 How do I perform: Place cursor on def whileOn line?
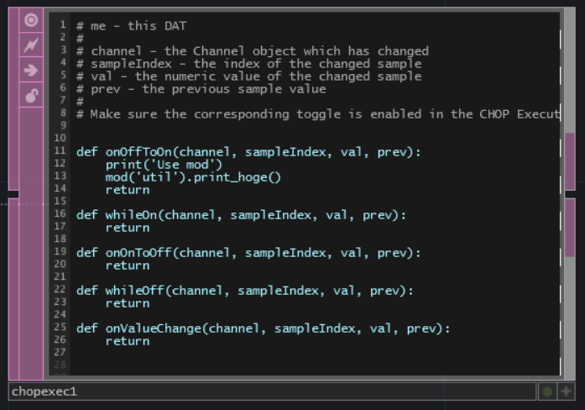pyautogui.click(x=241, y=215)
